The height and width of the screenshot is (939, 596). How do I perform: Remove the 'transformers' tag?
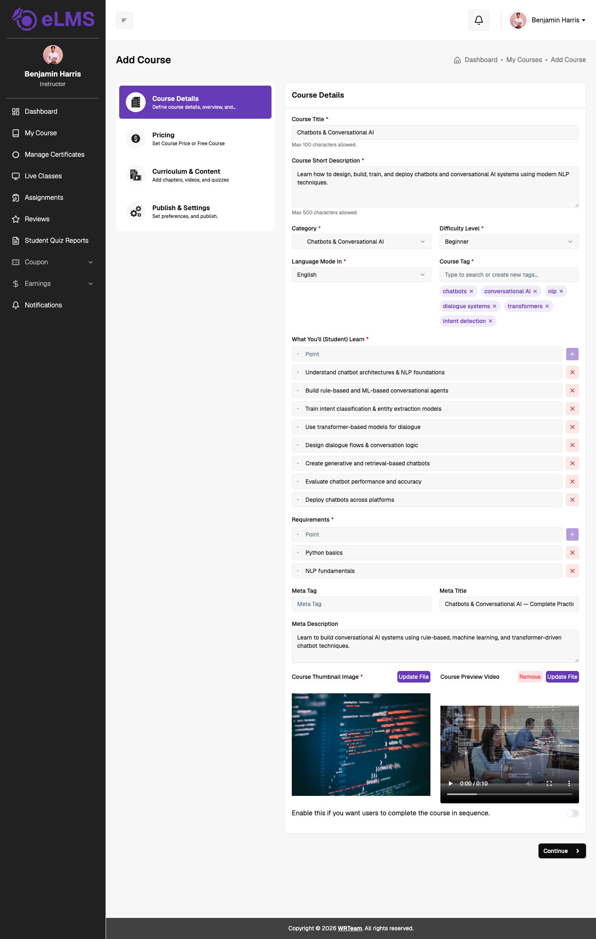(x=547, y=306)
